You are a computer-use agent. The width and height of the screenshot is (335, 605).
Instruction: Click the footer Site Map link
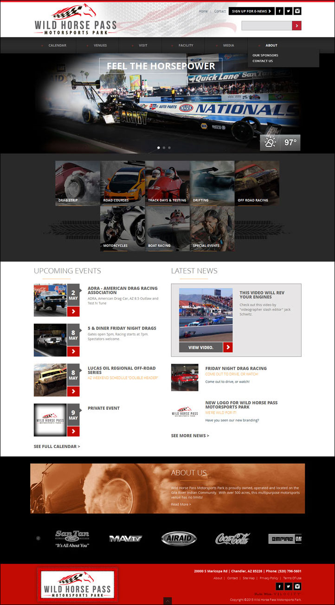(x=249, y=578)
